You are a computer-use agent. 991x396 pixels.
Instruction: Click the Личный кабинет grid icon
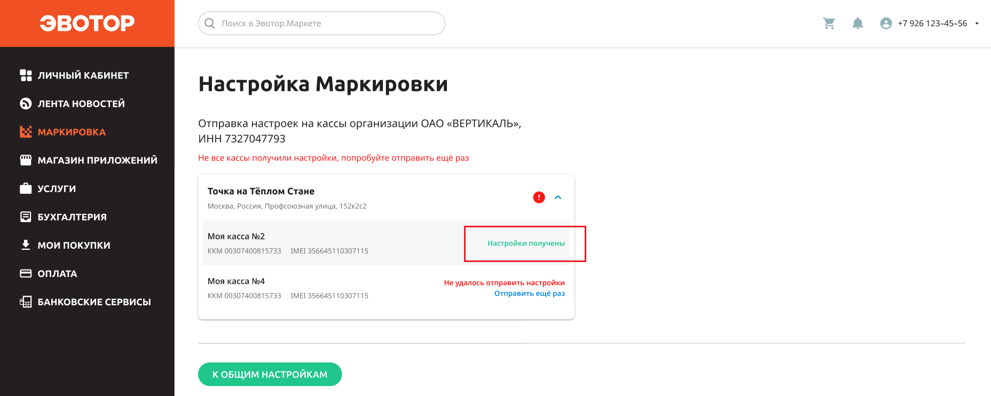pos(26,75)
